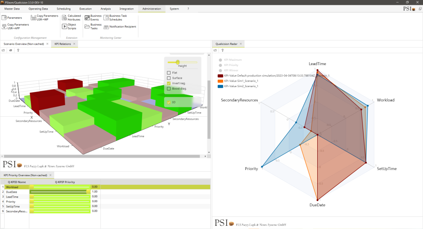423x229 pixels.
Task: Click the Q-KPIP Priority column header
Action: pos(65,182)
